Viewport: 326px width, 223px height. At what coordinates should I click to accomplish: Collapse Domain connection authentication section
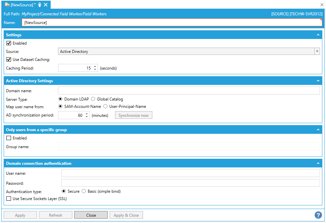pos(318,163)
